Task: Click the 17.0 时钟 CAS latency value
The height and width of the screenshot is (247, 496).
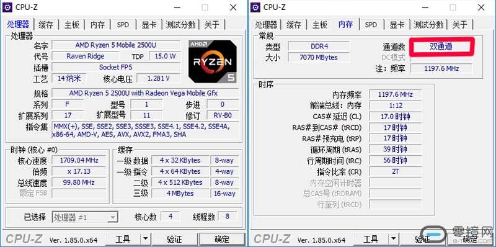Action: pos(396,117)
